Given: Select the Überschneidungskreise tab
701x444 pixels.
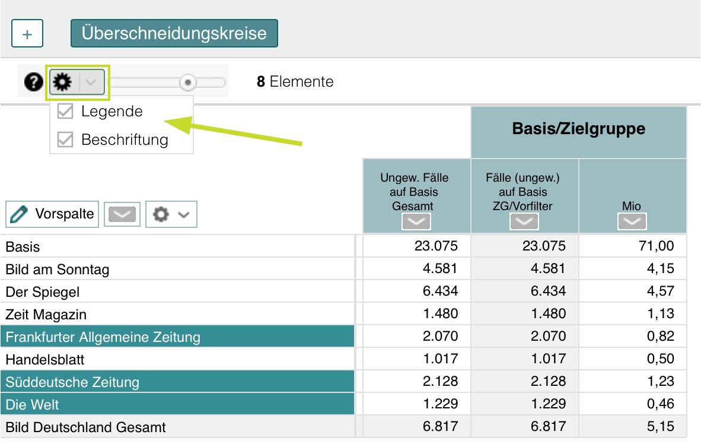Looking at the screenshot, I should click(174, 33).
